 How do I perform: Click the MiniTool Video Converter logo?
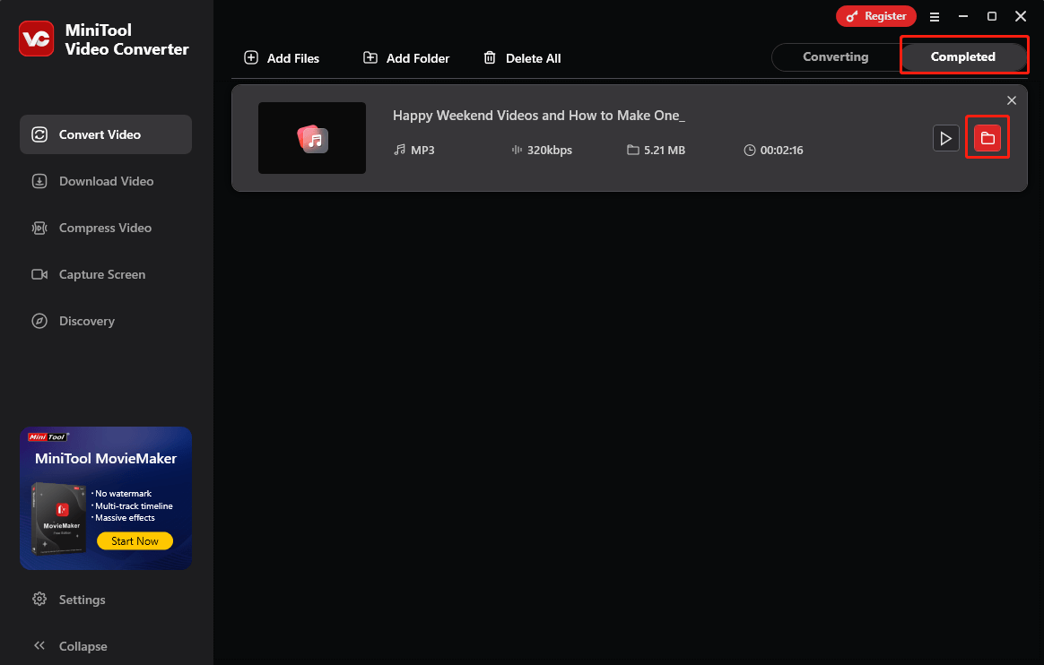pos(36,39)
